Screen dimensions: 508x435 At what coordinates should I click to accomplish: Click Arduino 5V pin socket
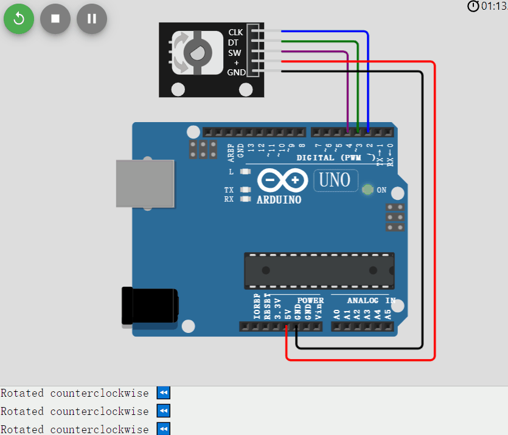click(287, 327)
